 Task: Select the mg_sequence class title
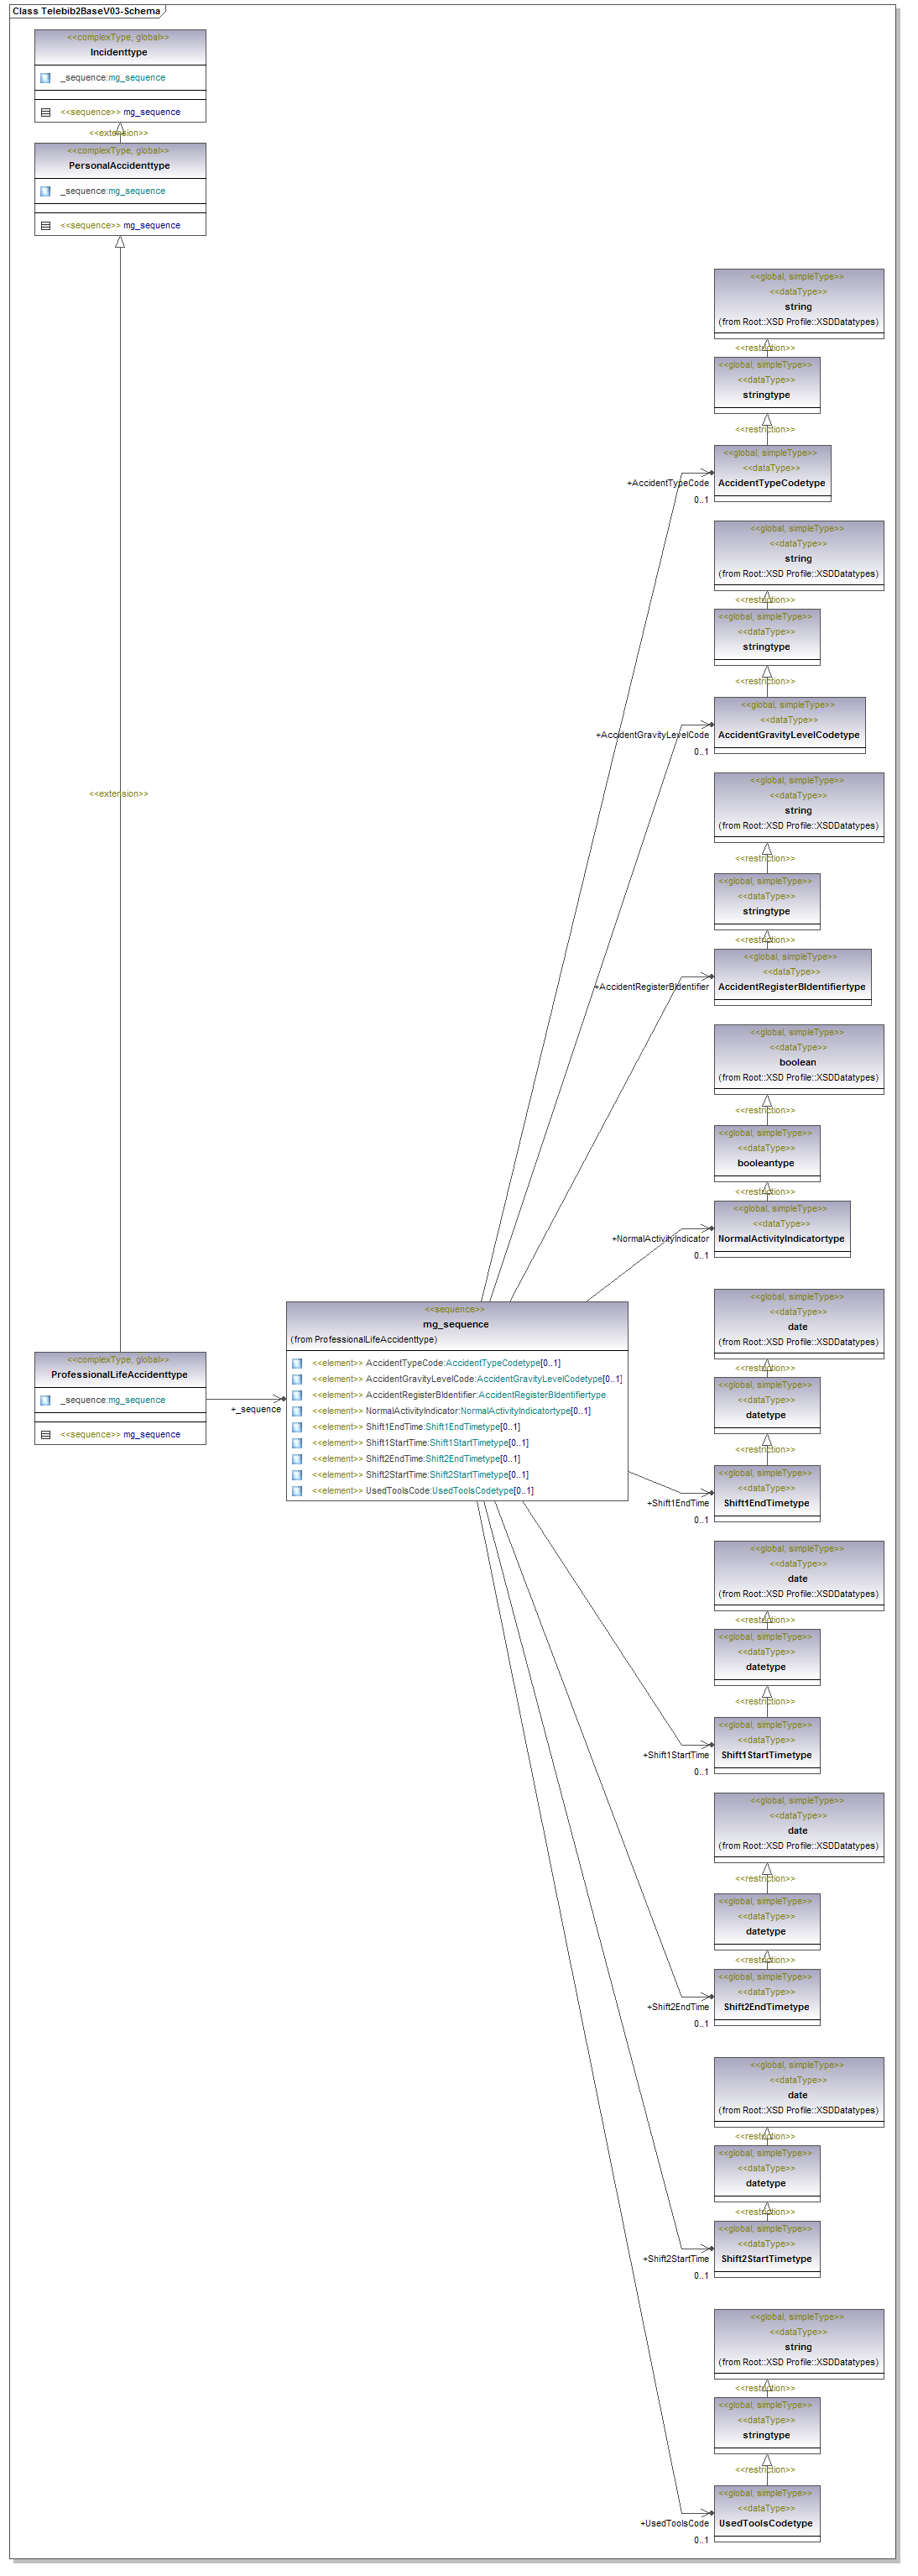point(456,1324)
